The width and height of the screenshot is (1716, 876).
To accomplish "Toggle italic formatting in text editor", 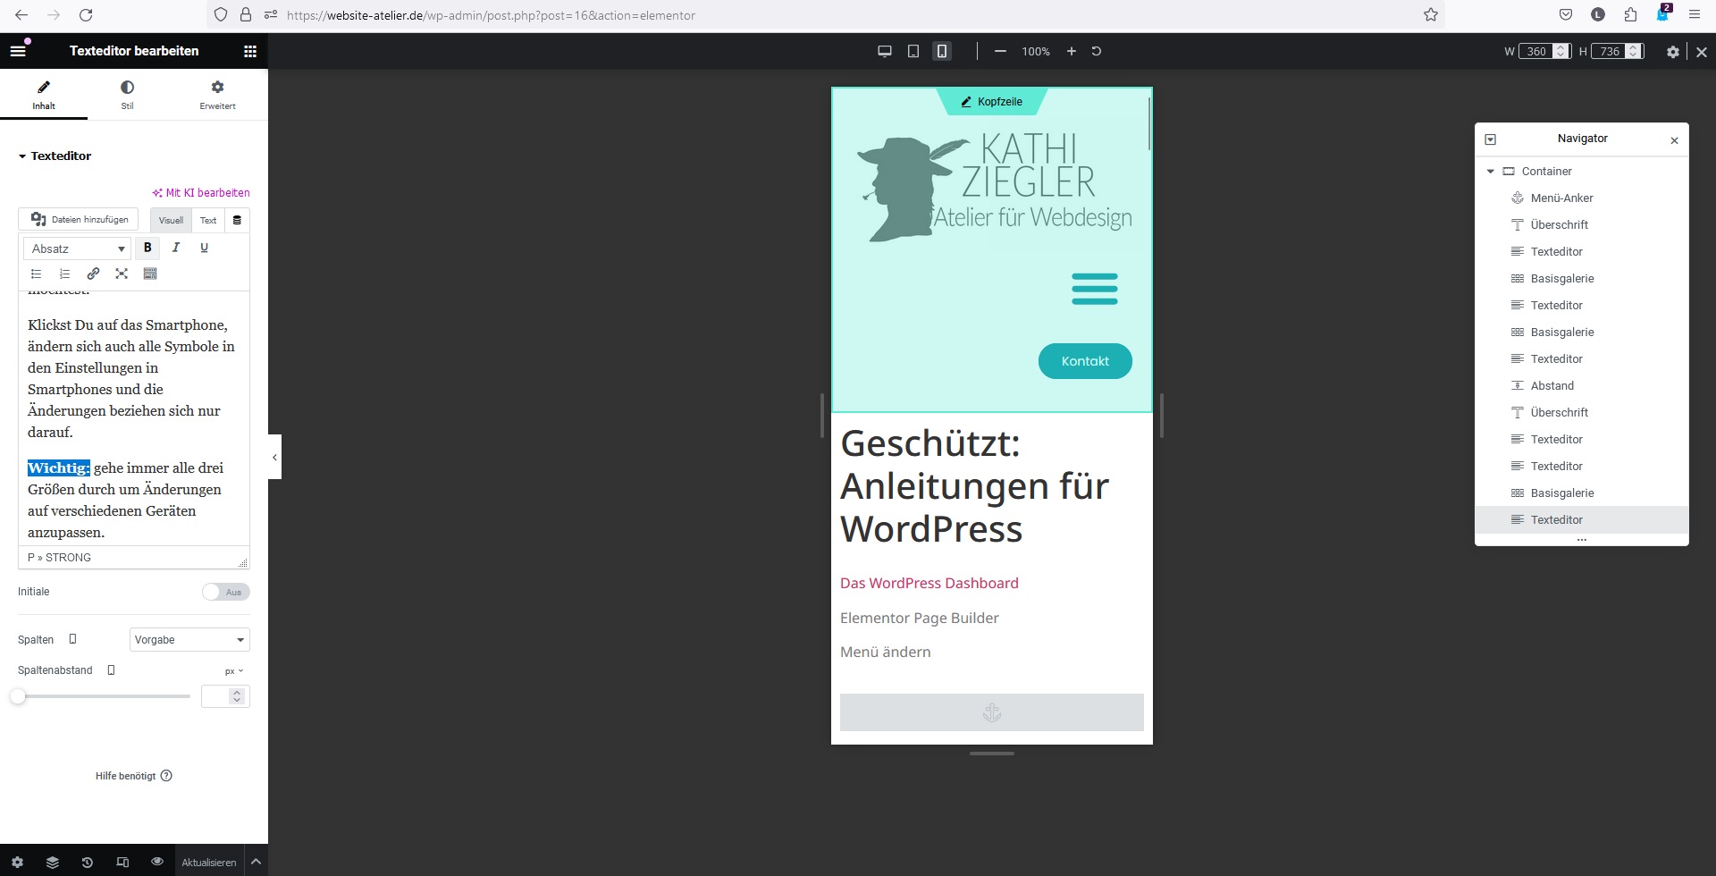I will pyautogui.click(x=176, y=248).
